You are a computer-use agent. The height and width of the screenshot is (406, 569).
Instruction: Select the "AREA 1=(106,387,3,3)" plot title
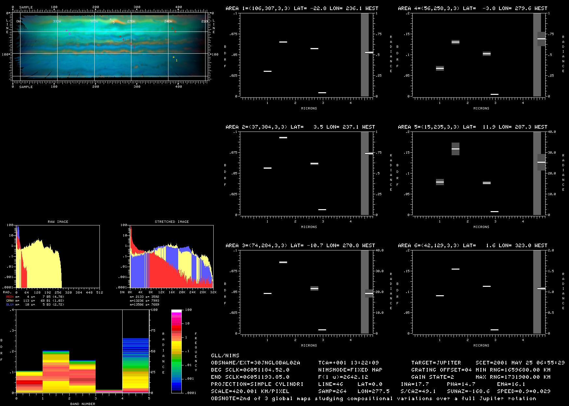click(257, 8)
